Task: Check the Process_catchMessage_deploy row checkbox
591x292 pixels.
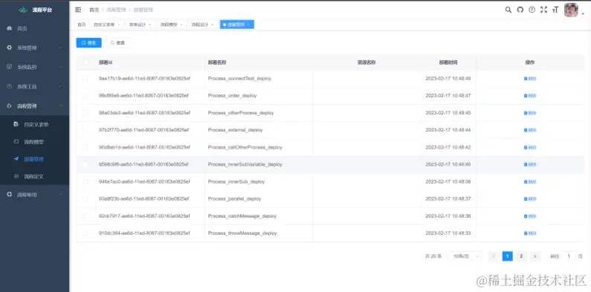Action: 85,216
